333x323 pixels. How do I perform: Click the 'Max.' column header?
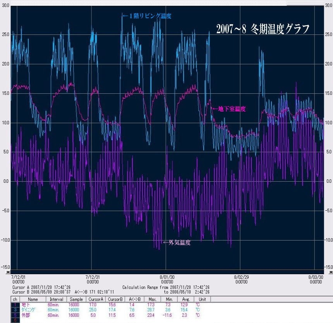tap(152, 299)
